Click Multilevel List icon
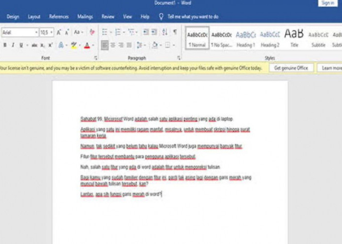Screen dimensions: 342x244 click(131, 32)
